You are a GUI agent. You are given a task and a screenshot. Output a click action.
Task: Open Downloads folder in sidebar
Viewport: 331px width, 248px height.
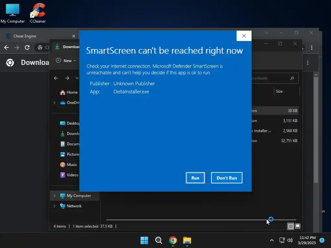[x=70, y=134]
